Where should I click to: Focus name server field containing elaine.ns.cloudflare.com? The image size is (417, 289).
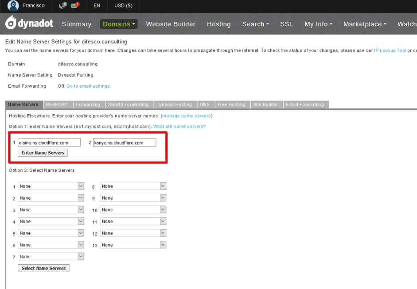coord(49,143)
